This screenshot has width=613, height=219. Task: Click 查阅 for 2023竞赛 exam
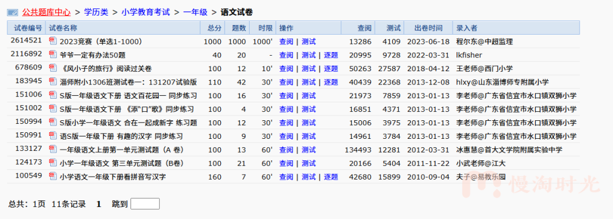tap(286, 41)
